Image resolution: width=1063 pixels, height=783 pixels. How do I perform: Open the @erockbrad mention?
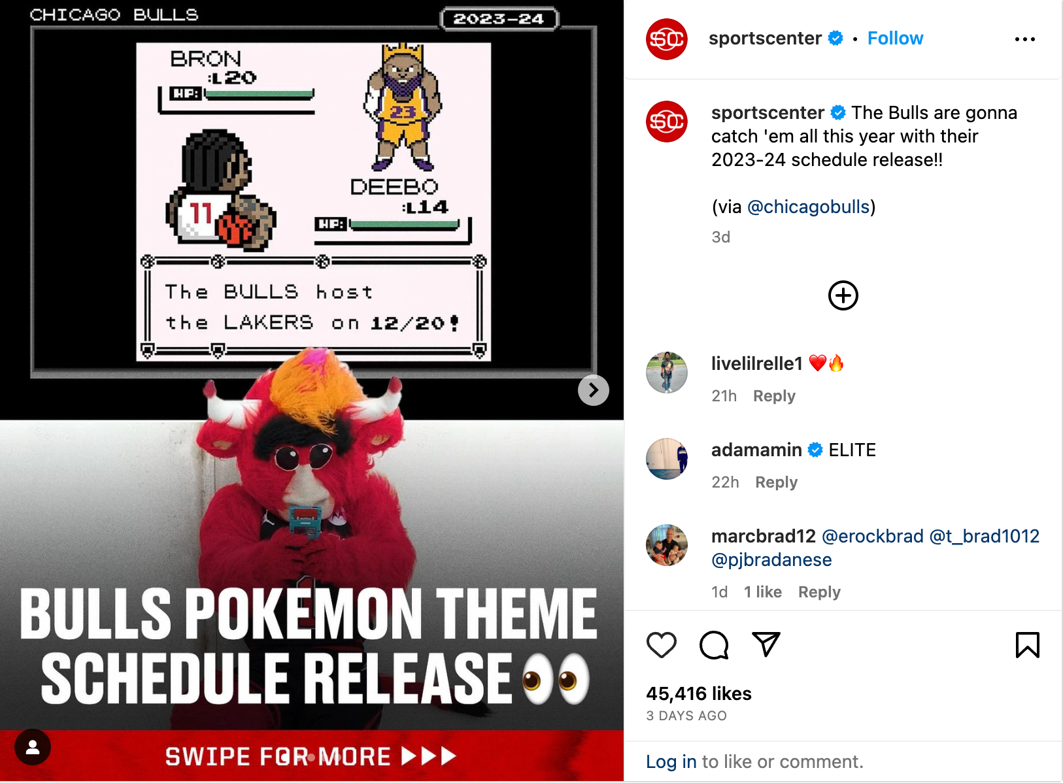pyautogui.click(x=872, y=537)
